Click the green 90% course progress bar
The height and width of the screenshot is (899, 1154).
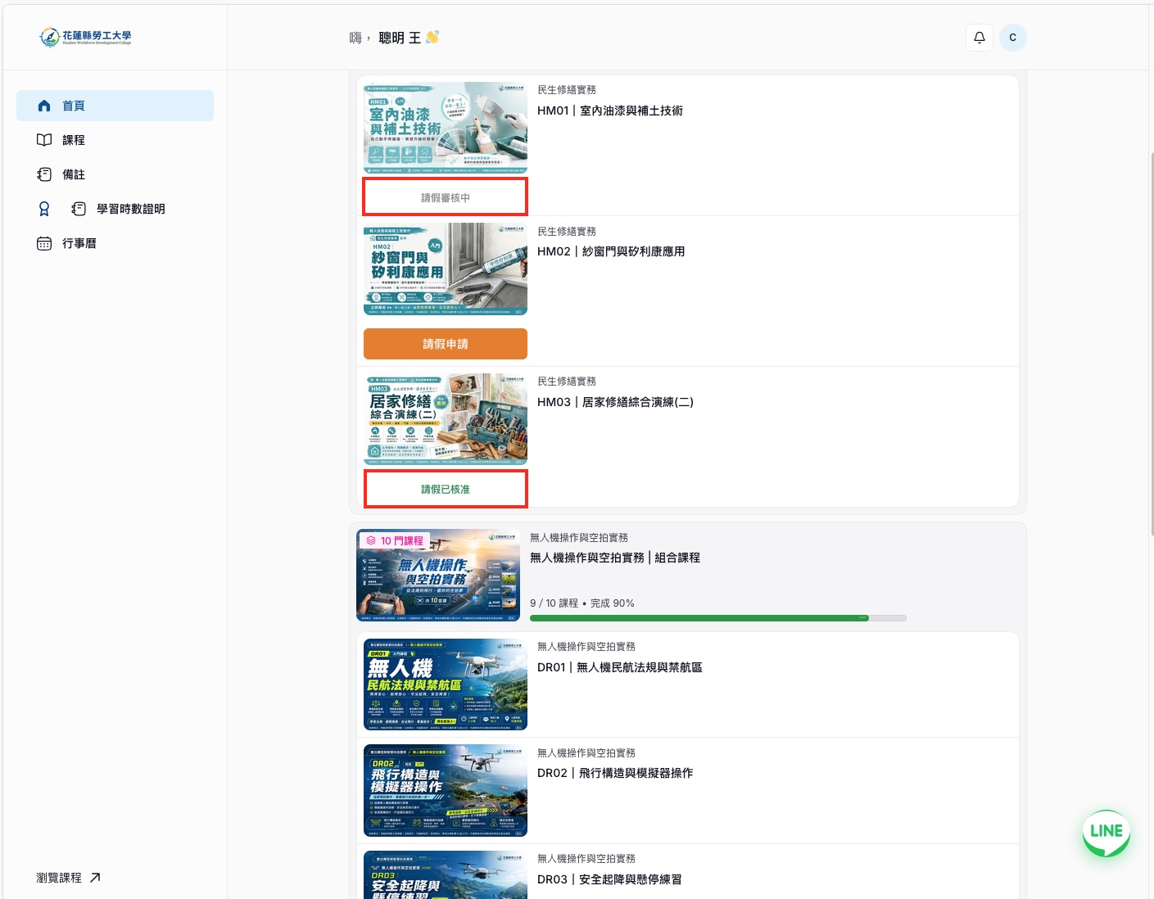[717, 618]
